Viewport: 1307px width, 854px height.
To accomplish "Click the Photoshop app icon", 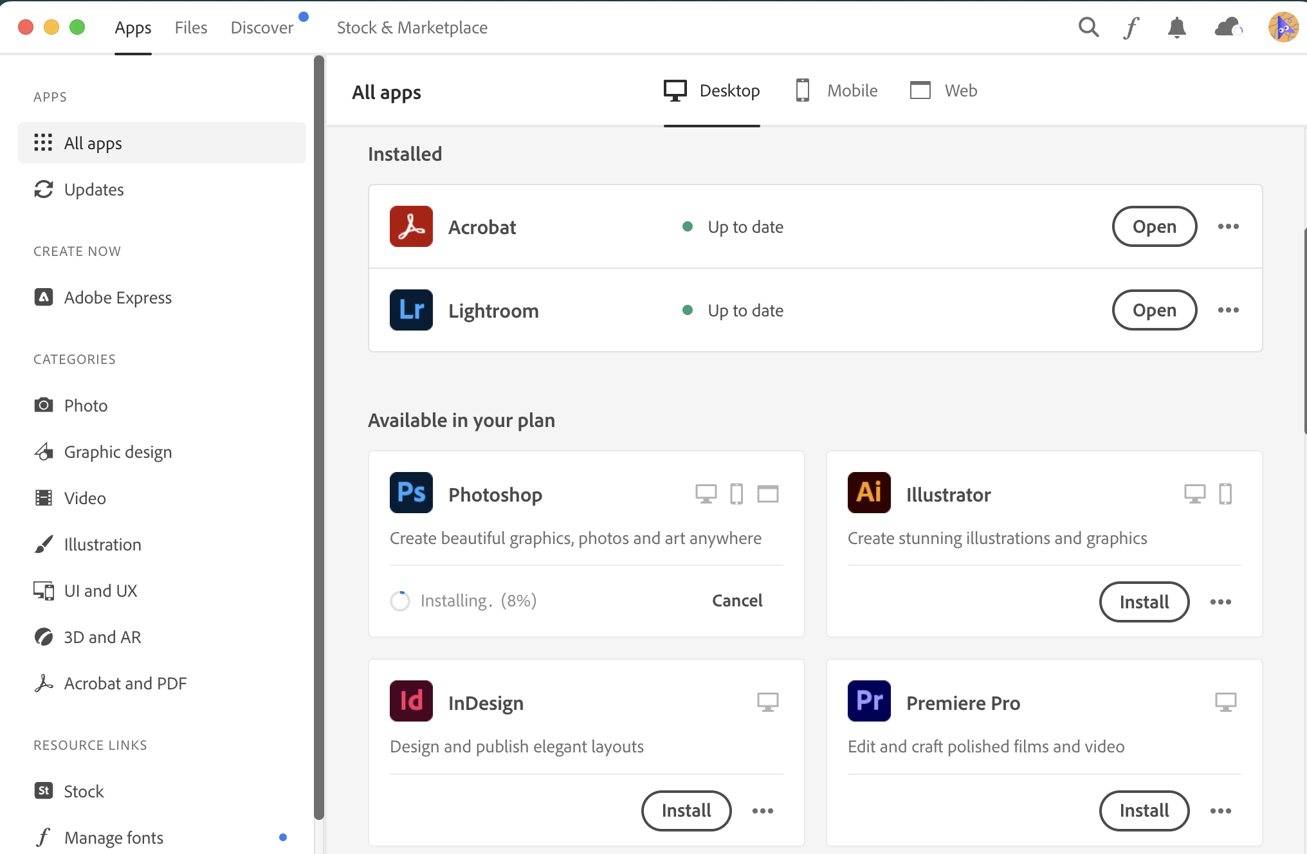I will (411, 493).
